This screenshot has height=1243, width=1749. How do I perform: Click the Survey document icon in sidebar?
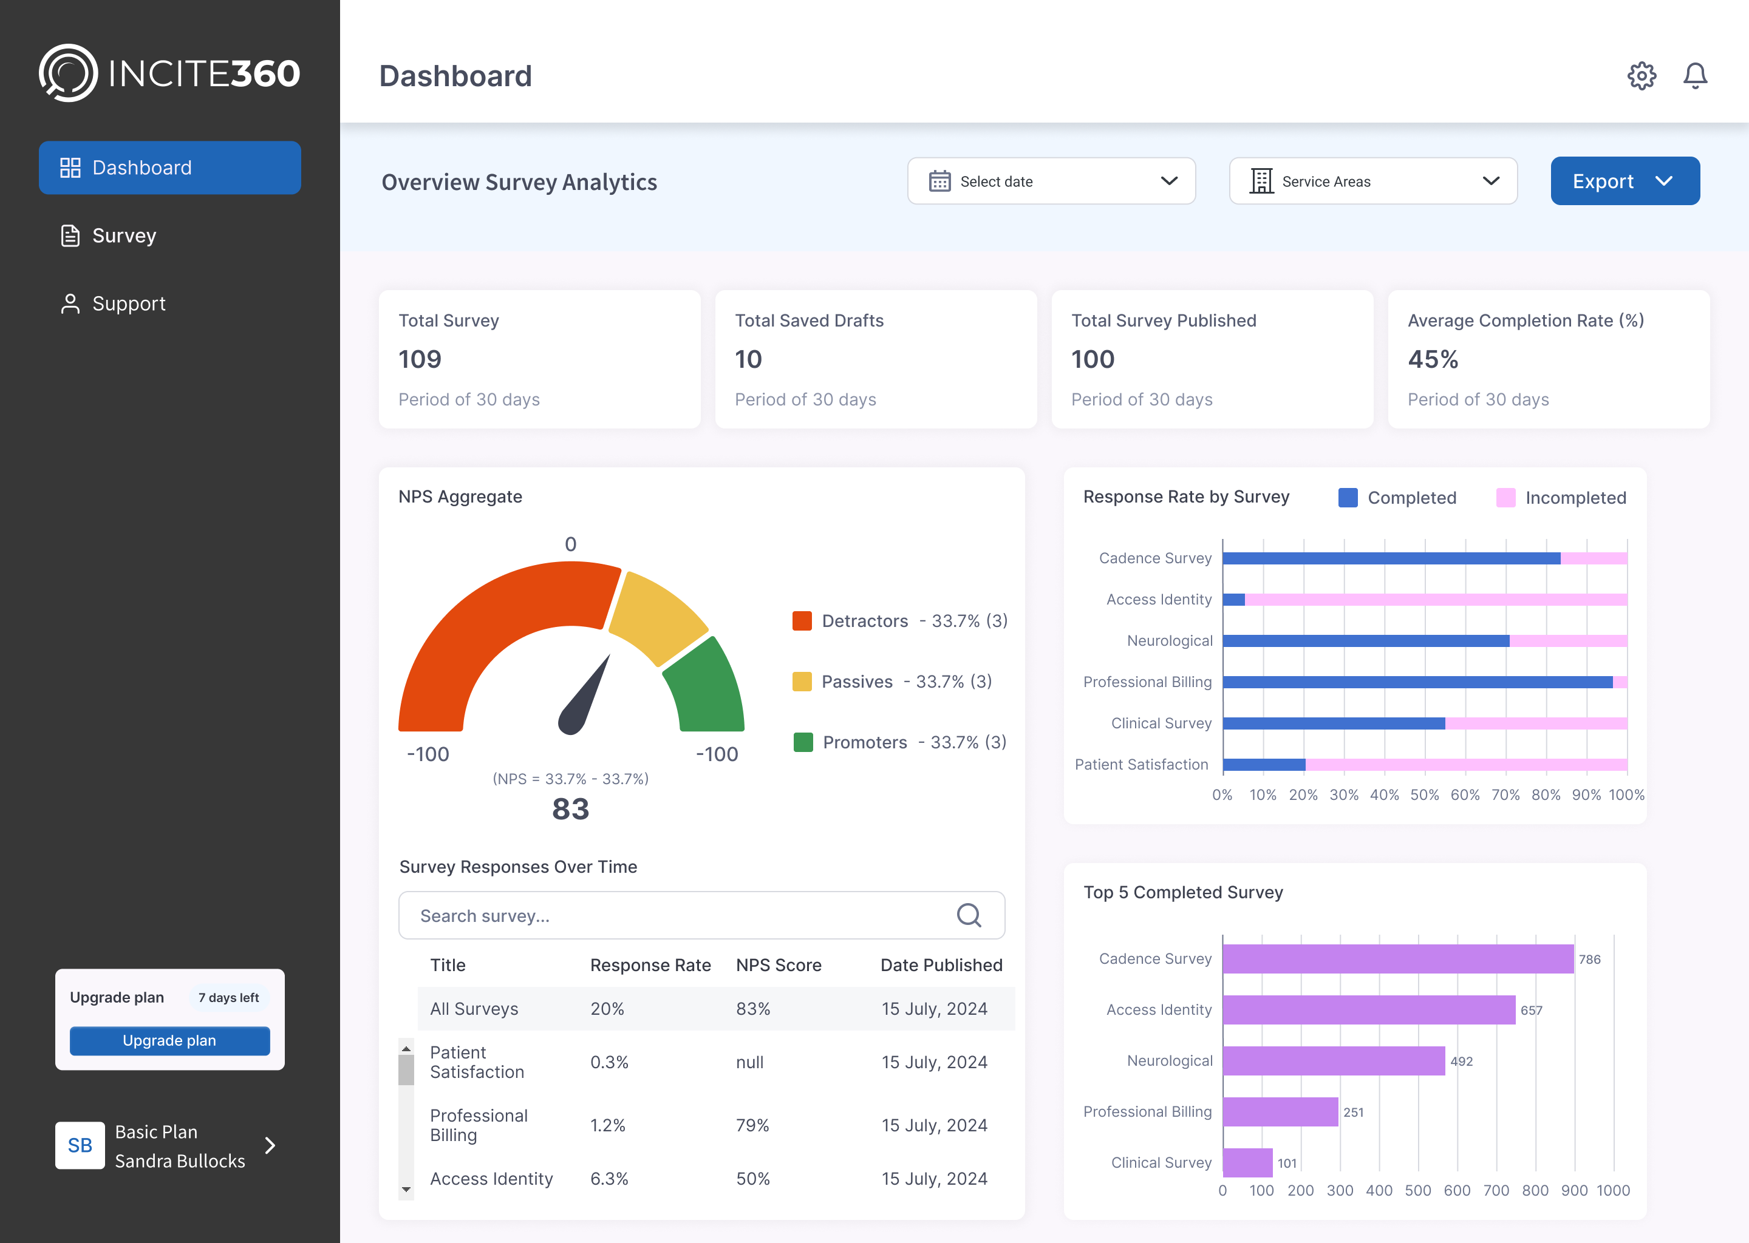tap(70, 235)
